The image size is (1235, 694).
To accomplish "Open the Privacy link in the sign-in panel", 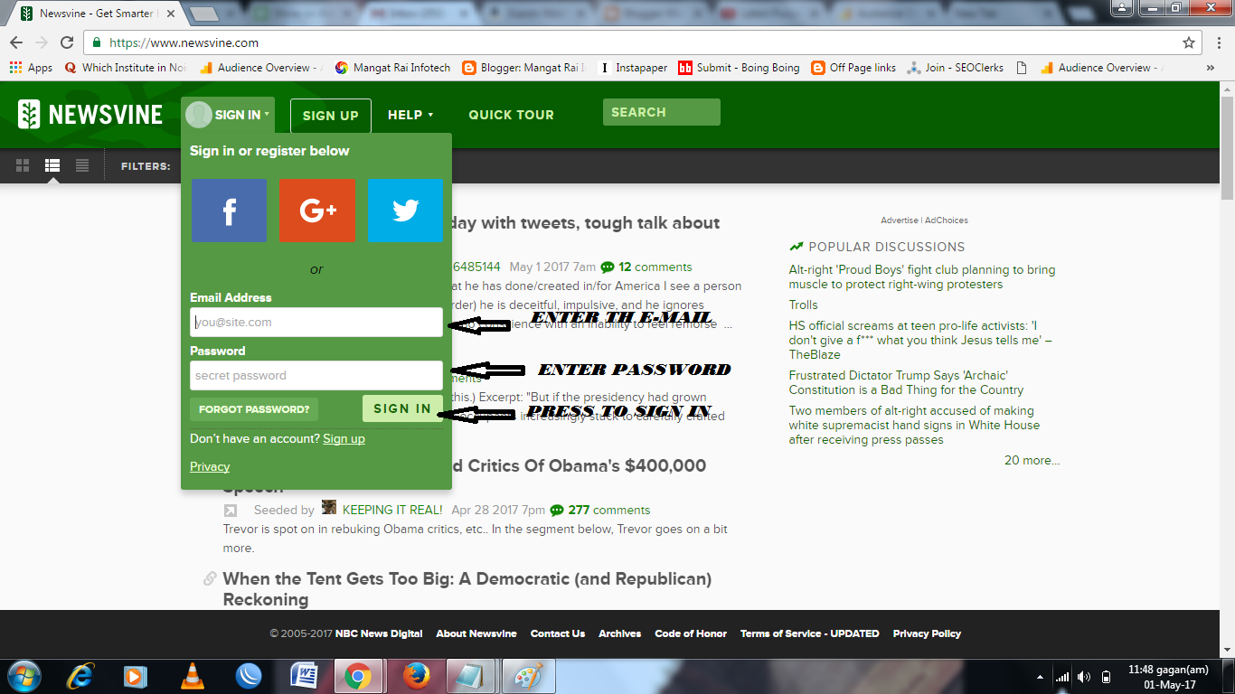I will [210, 467].
